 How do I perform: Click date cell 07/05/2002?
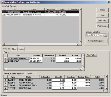pyautogui.click(x=62, y=12)
